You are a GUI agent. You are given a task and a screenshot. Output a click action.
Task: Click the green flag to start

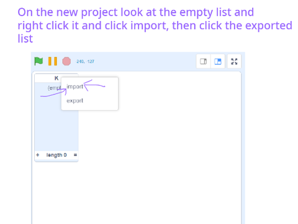[x=38, y=61]
